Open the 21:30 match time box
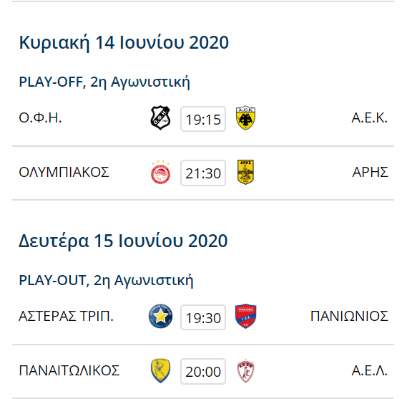This screenshot has width=407, height=399. (x=203, y=173)
